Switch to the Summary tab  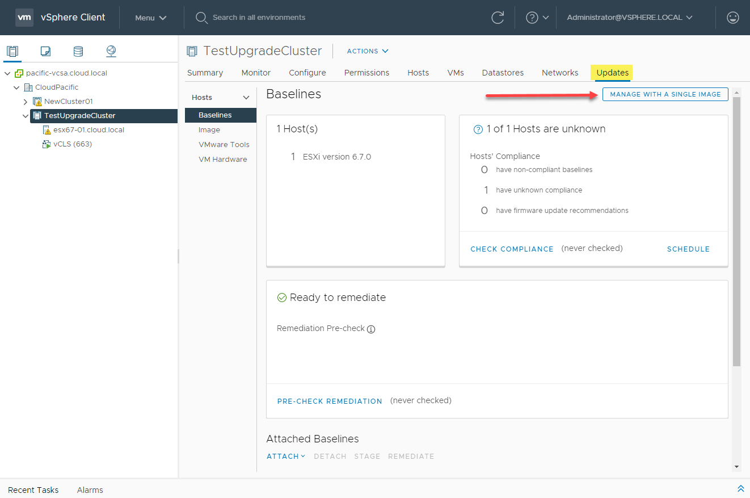[x=205, y=73]
